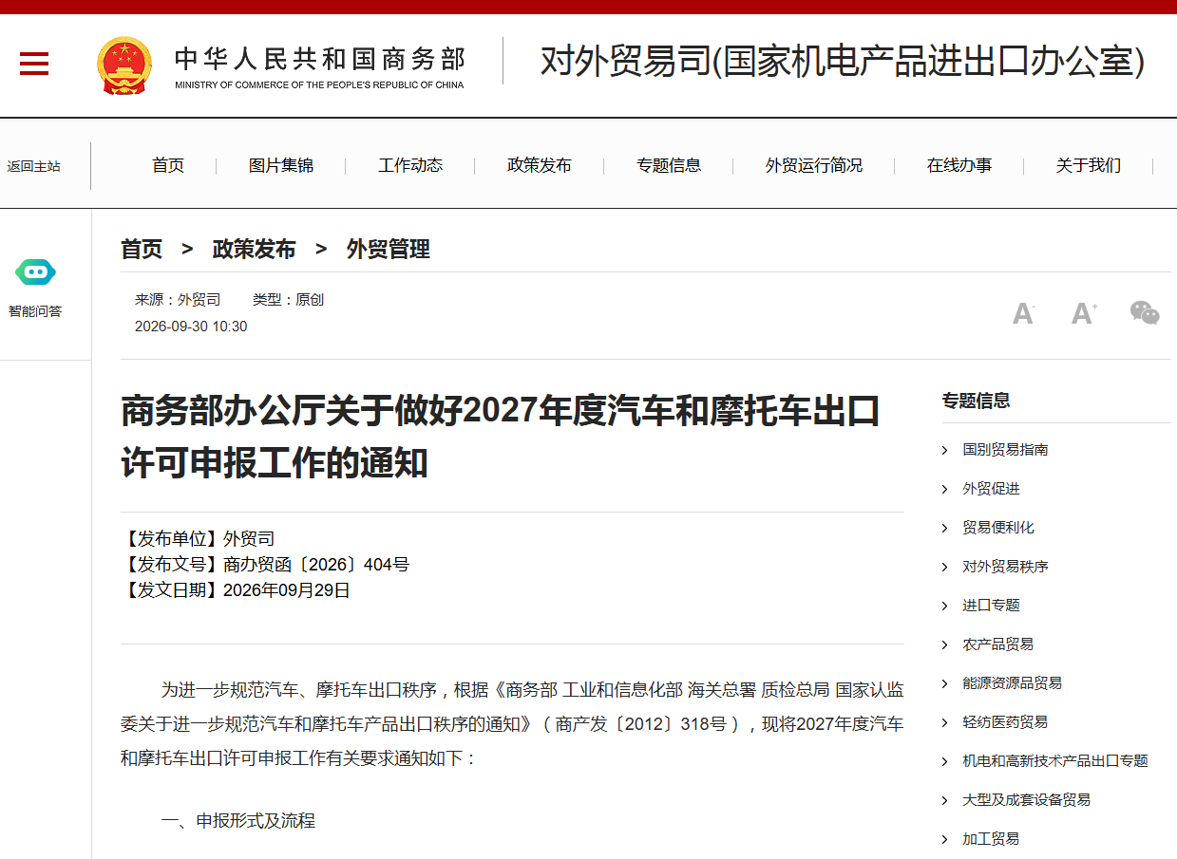Click the national emblem logo
The height and width of the screenshot is (859, 1177).
click(x=124, y=65)
